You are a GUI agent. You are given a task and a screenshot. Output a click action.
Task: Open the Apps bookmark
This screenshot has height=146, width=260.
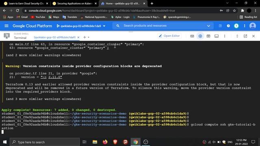8,17
